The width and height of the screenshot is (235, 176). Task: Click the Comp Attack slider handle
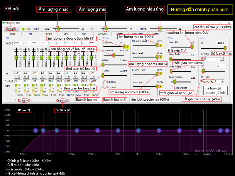pyautogui.click(x=172, y=71)
